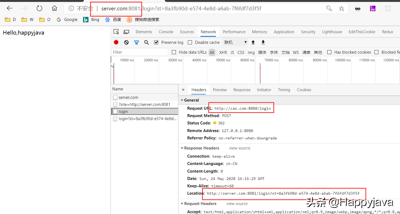Import a HAR file with up arrow

(253, 42)
